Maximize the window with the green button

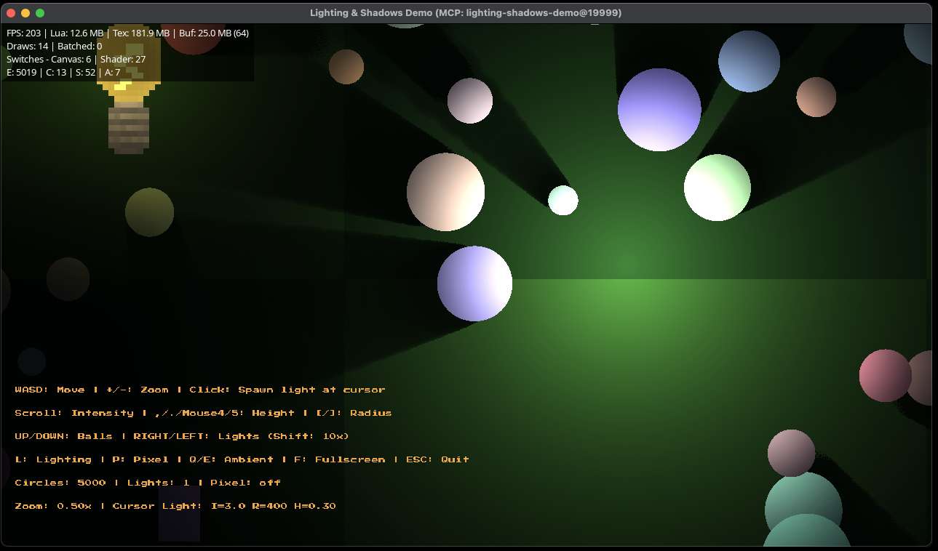click(x=40, y=13)
